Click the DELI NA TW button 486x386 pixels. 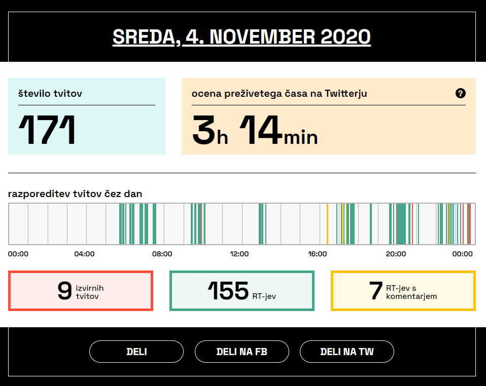tap(347, 352)
